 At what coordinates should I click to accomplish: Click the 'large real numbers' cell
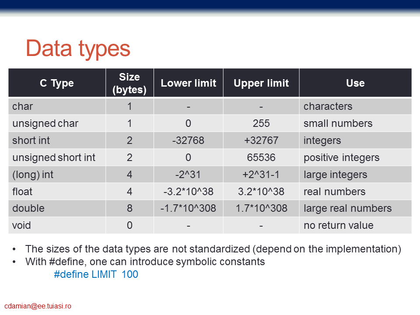pos(355,208)
